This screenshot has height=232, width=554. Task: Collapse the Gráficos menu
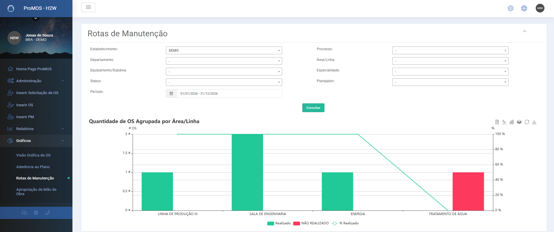(x=36, y=141)
